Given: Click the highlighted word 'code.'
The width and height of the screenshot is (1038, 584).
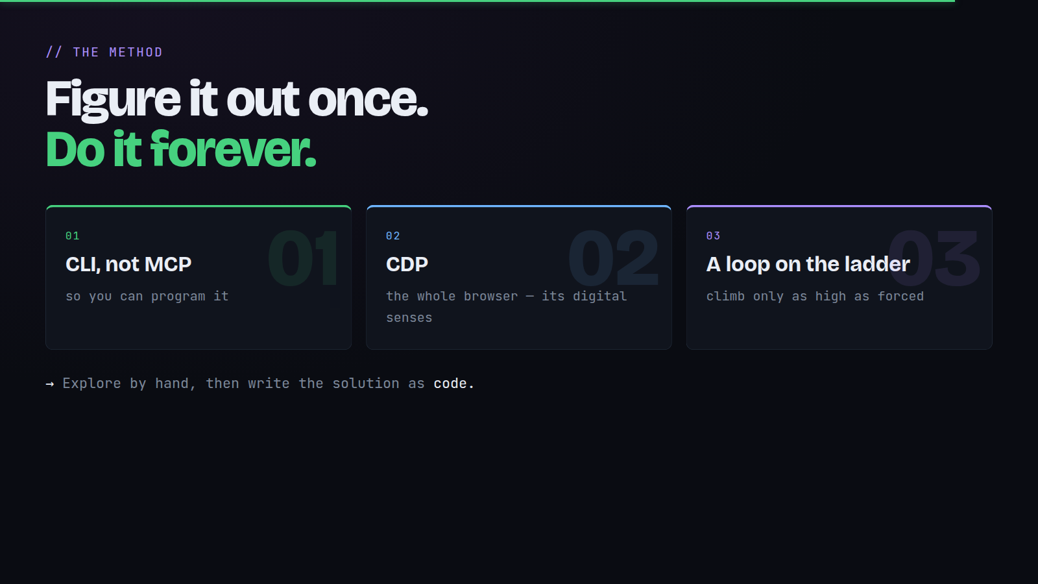Looking at the screenshot, I should 454,383.
